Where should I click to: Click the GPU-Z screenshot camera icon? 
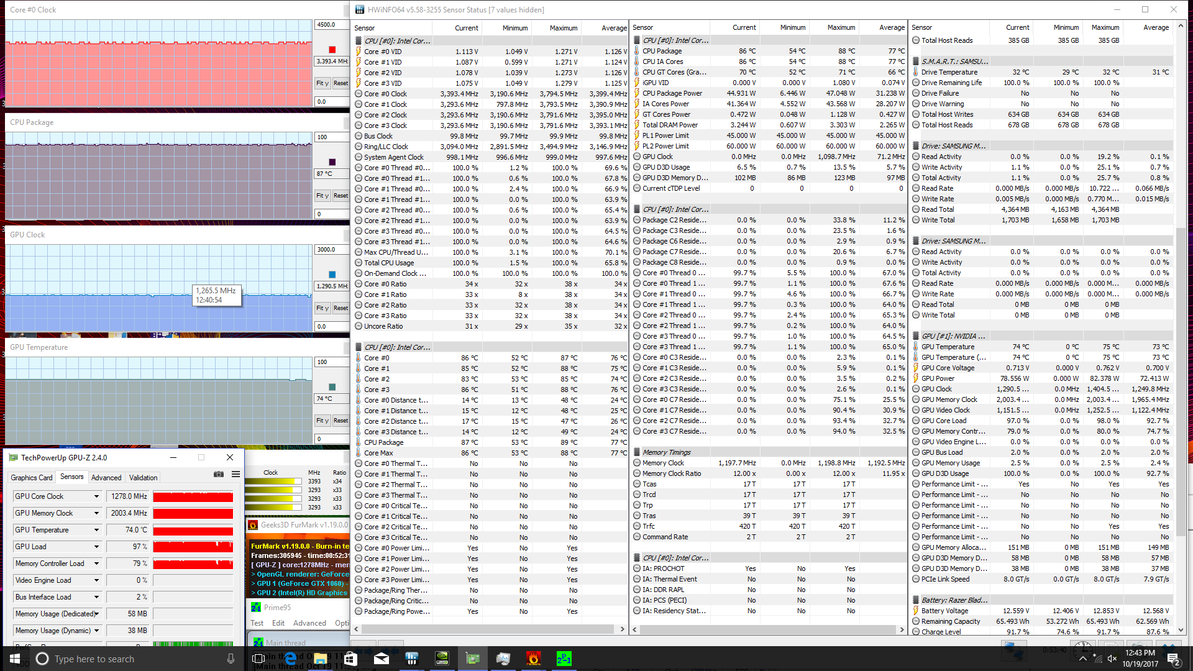pos(219,474)
